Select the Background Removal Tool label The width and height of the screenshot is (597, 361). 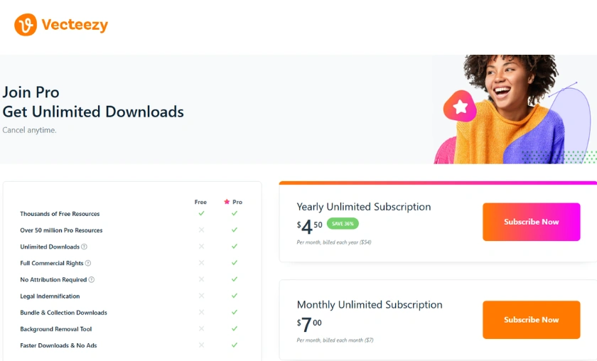[56, 329]
